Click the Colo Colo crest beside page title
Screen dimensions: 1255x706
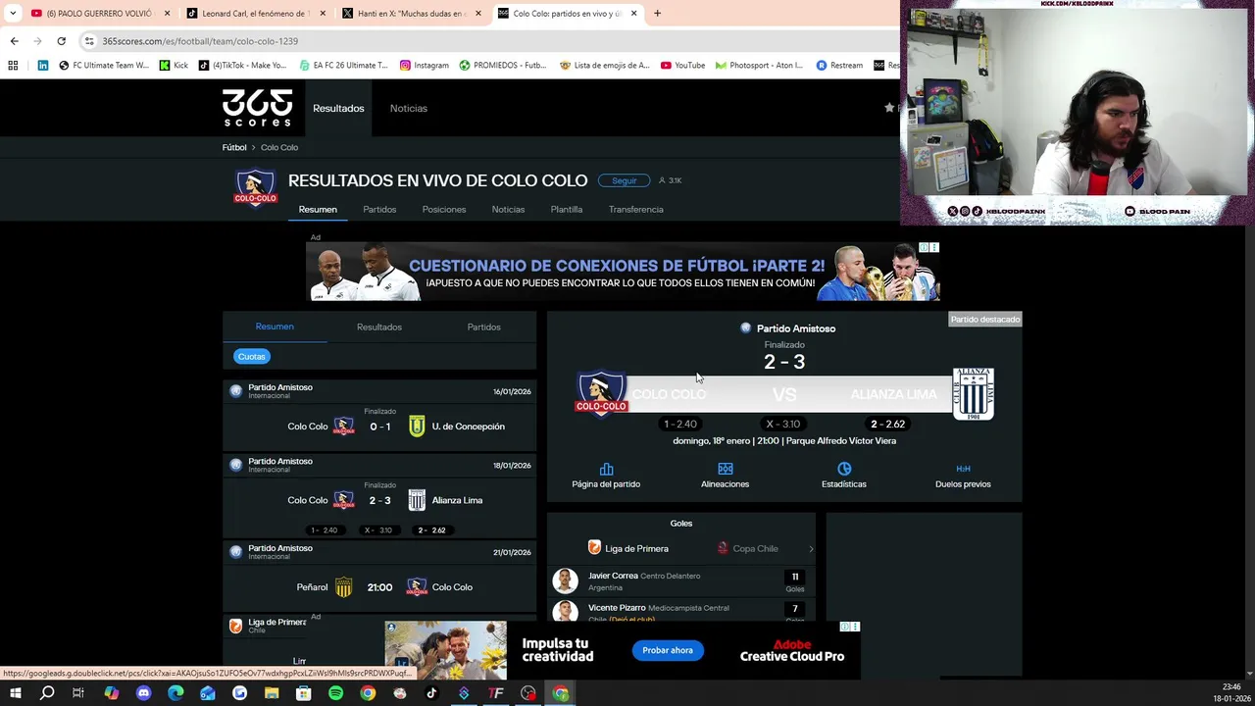255,187
